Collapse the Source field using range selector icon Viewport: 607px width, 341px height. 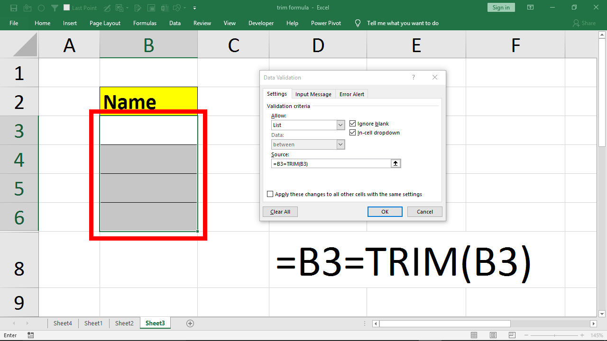395,163
